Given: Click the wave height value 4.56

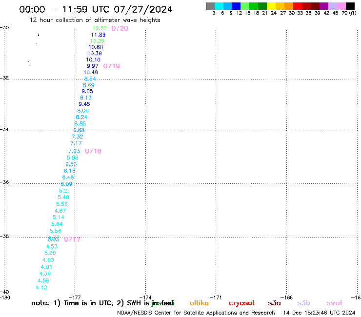Looking at the screenshot, I should click(43, 280).
